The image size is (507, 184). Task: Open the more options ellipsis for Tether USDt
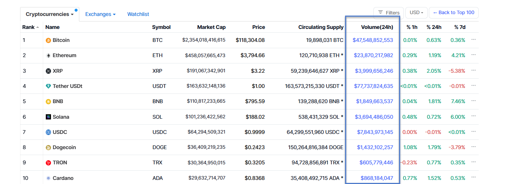[473, 85]
